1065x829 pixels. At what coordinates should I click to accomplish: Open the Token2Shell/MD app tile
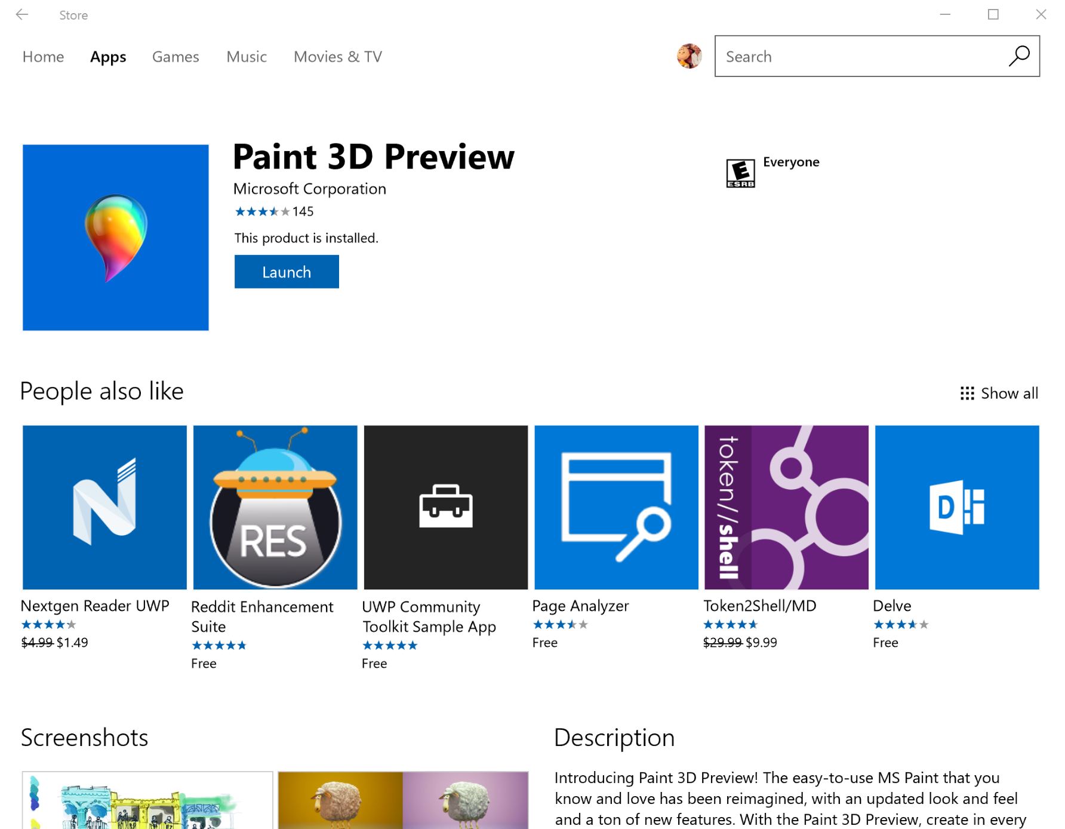786,507
